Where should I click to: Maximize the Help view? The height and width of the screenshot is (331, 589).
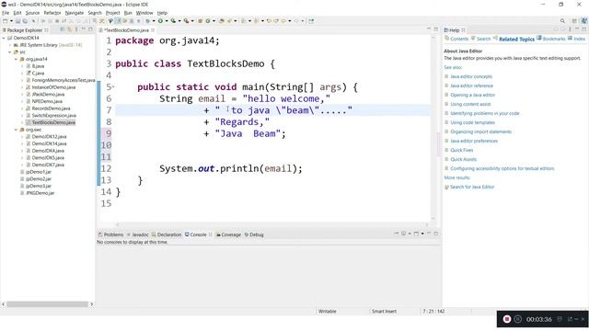pos(584,29)
